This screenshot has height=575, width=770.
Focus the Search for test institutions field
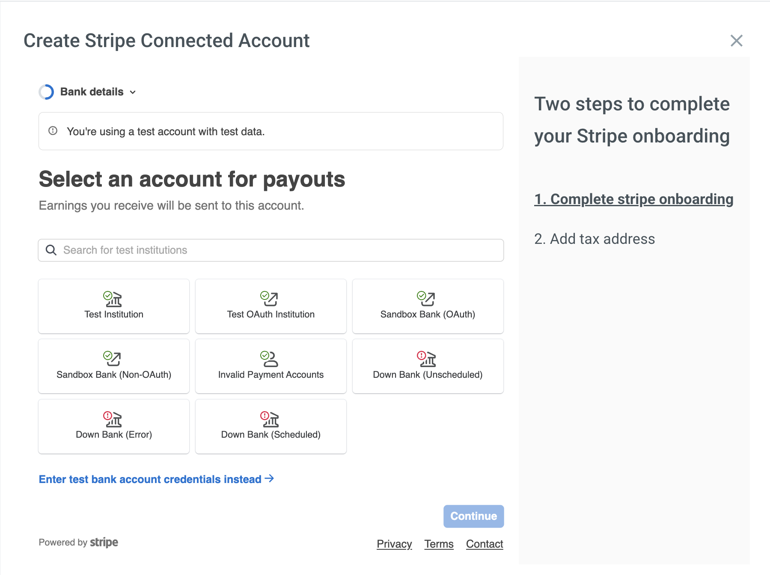pyautogui.click(x=271, y=250)
